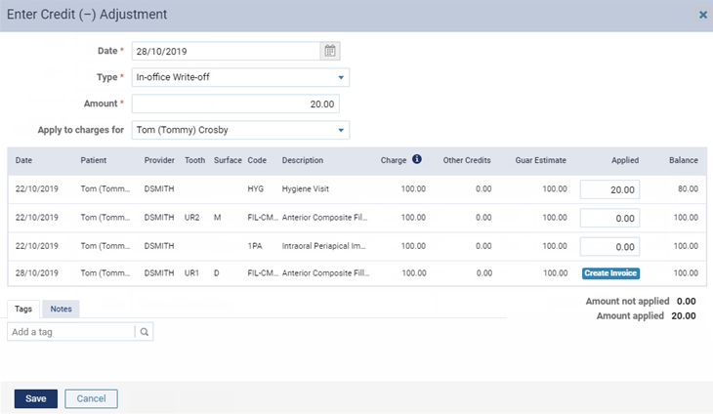
Task: Select the Hygiene Visit description cell
Action: coord(305,188)
